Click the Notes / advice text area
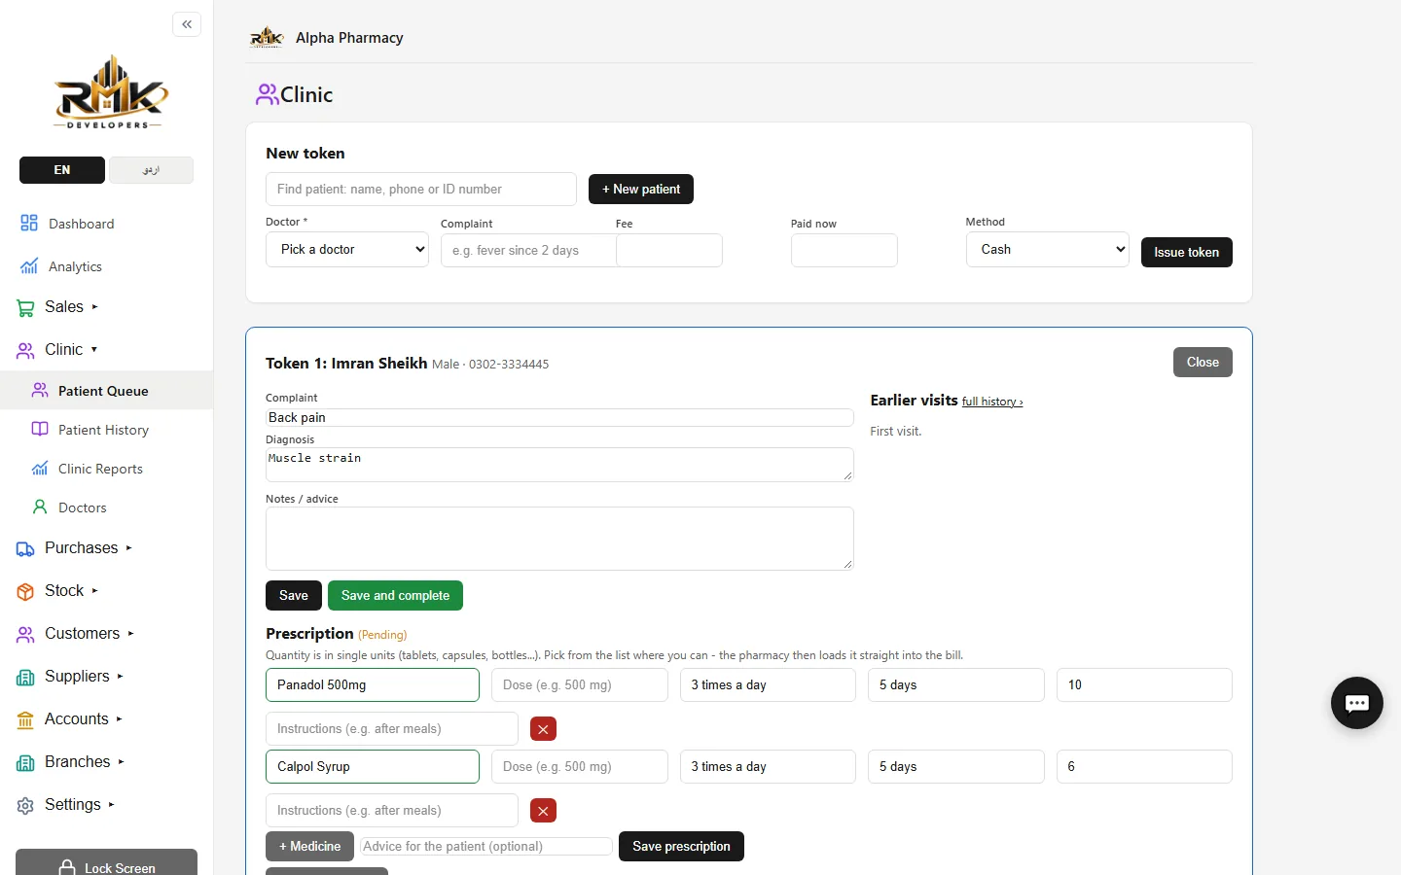1401x875 pixels. [559, 539]
